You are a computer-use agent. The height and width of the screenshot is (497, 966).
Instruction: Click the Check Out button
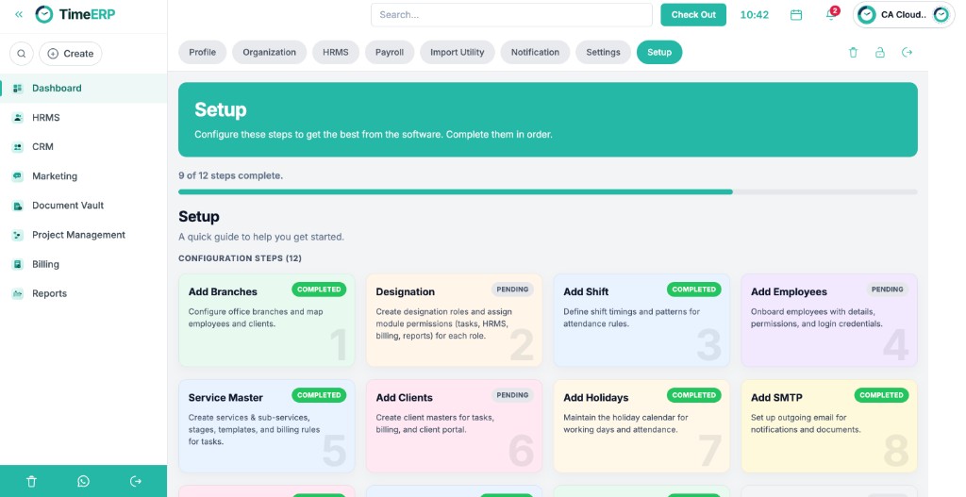[x=693, y=15]
